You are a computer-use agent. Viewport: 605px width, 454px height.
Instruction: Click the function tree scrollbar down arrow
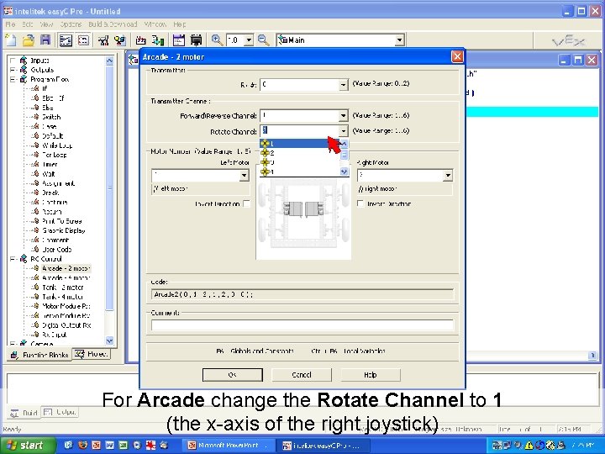[109, 340]
